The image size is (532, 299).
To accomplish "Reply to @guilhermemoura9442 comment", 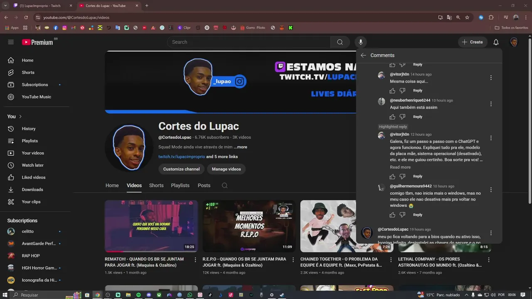I will coord(418,215).
